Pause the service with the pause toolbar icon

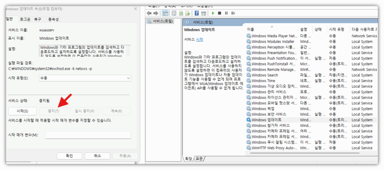pyautogui.click(x=226, y=13)
